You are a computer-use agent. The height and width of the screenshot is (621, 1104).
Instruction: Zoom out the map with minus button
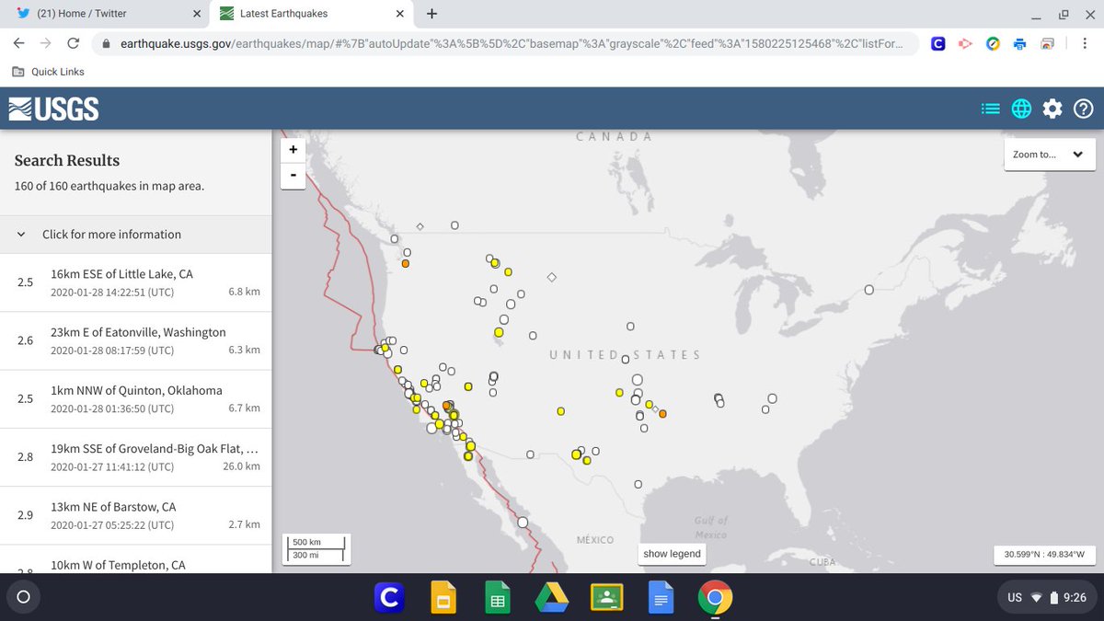[293, 175]
